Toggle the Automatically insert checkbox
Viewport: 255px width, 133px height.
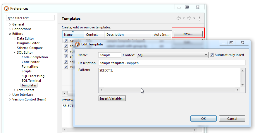pos(212,55)
